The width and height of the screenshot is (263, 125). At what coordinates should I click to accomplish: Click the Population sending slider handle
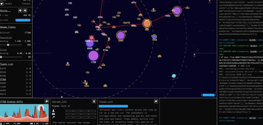point(8,45)
